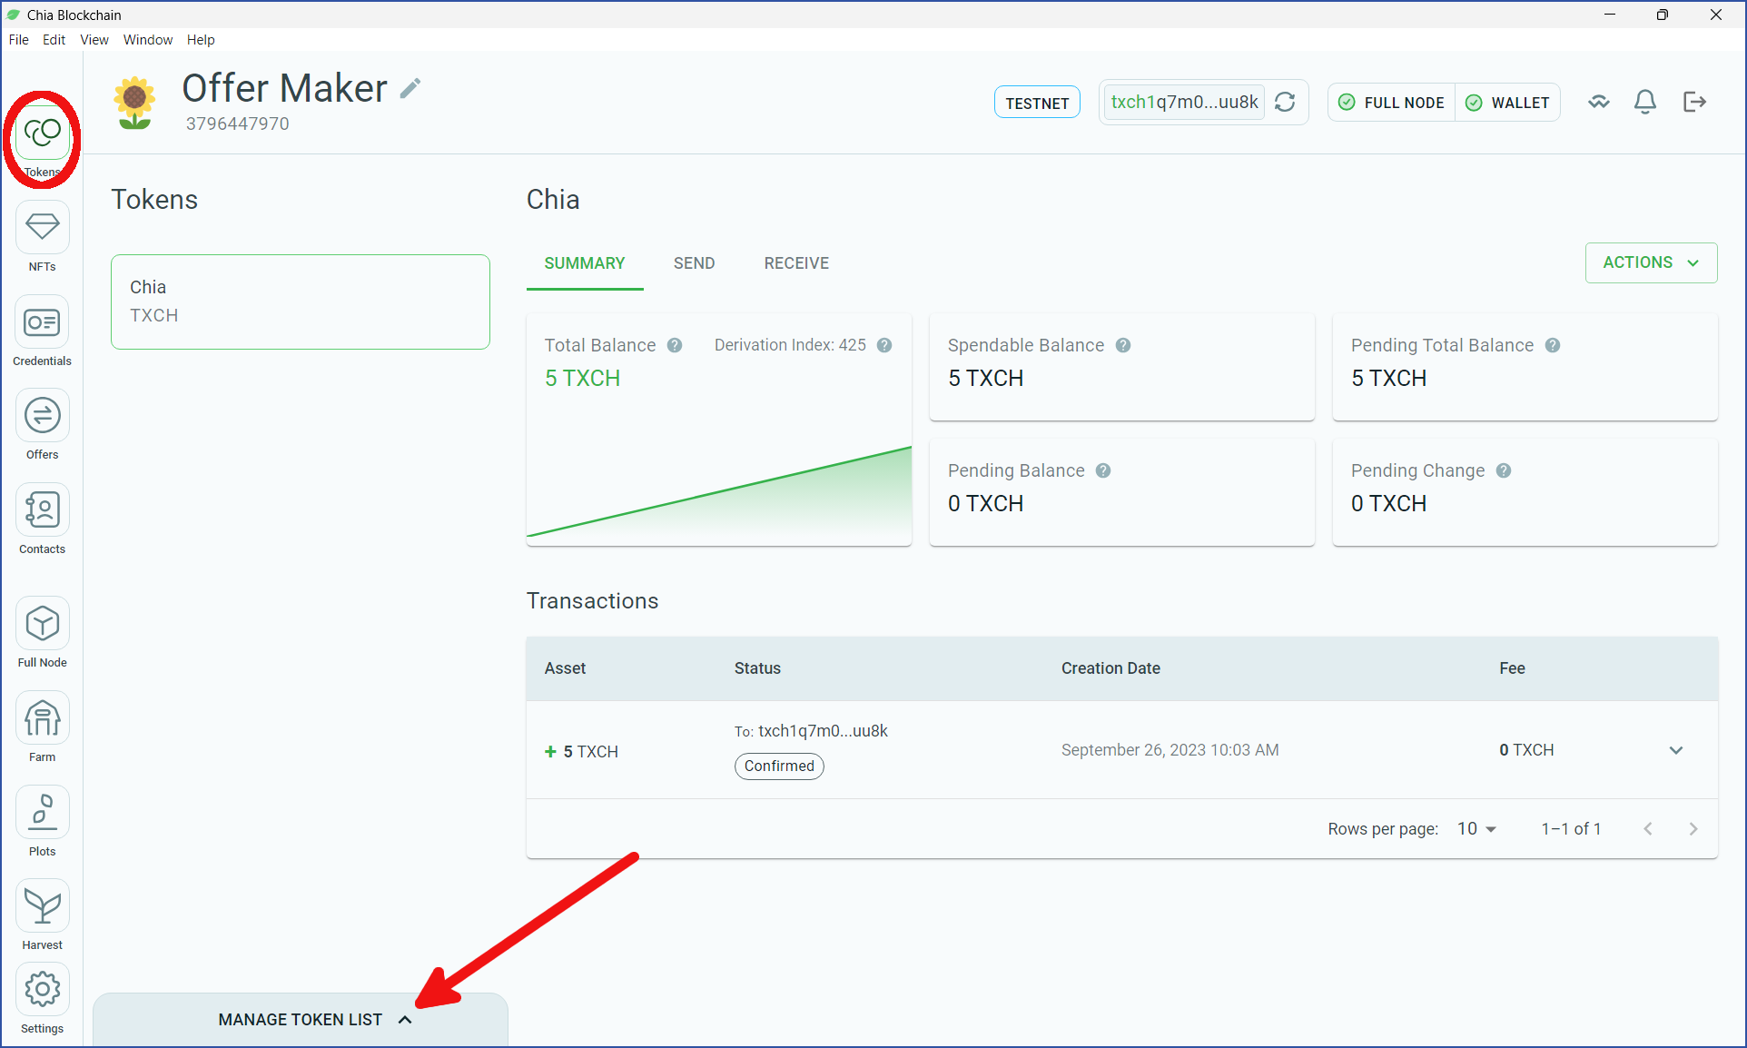Switch to the Receive tab
Viewport: 1747px width, 1048px height.
pyautogui.click(x=796, y=263)
